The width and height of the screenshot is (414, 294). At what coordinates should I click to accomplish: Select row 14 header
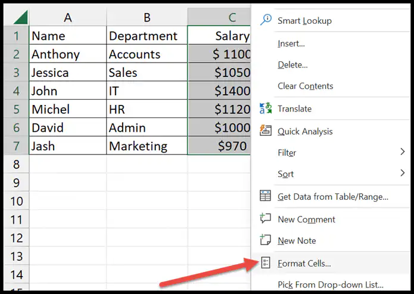16,274
